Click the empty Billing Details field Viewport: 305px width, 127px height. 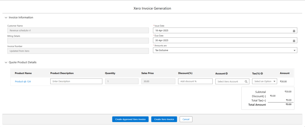tap(78, 40)
